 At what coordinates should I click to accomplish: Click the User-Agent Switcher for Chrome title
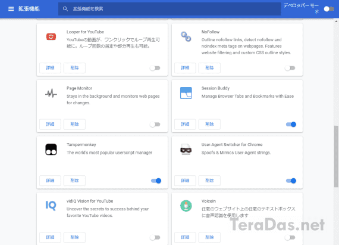232,144
